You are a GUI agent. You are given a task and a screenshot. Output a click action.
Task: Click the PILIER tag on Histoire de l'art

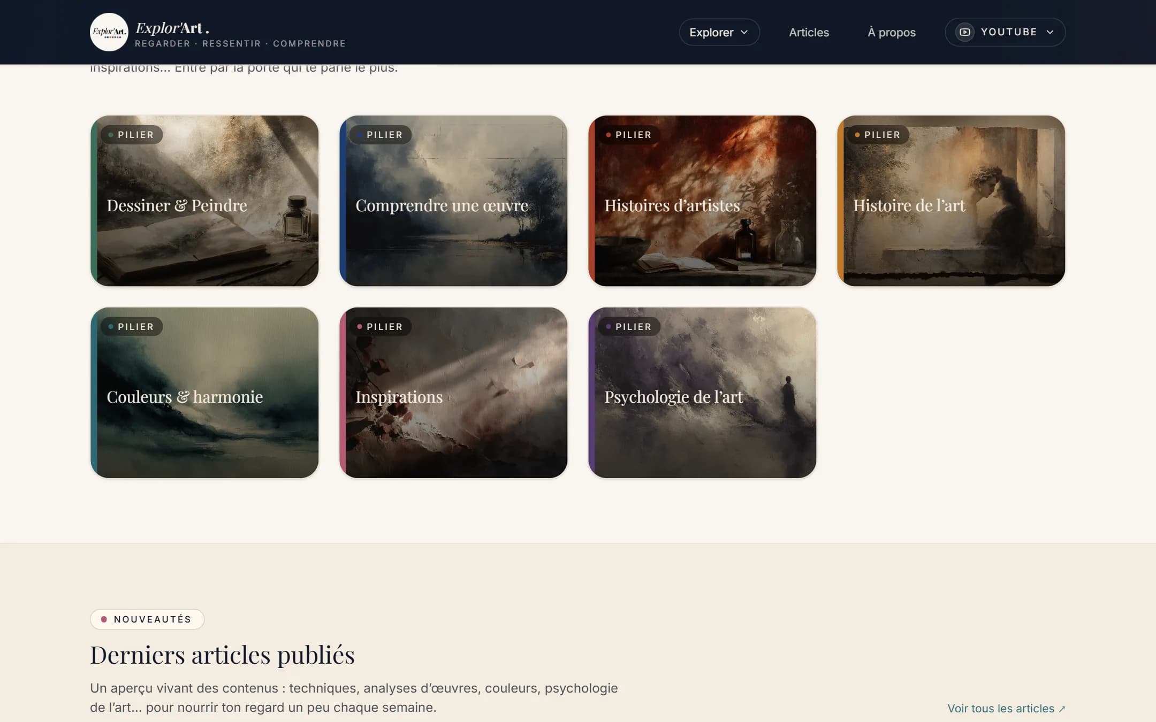pos(878,135)
